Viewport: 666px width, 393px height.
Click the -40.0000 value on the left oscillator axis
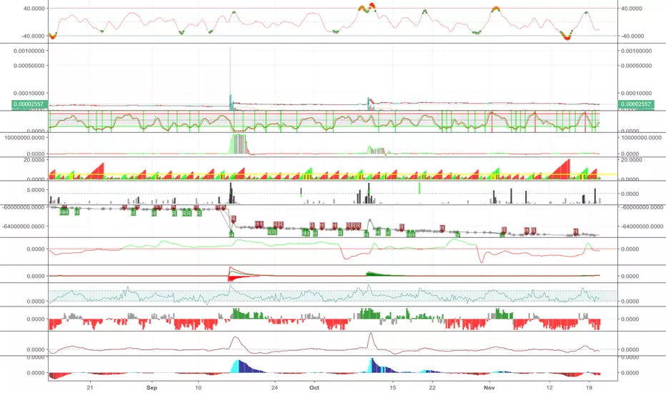[33, 36]
